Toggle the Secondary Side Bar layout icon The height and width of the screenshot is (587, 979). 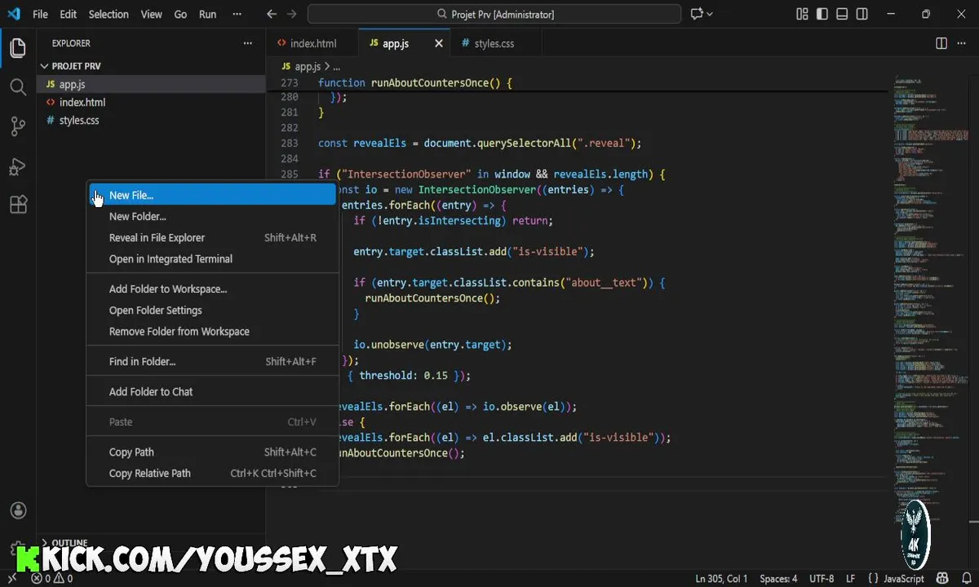click(862, 14)
